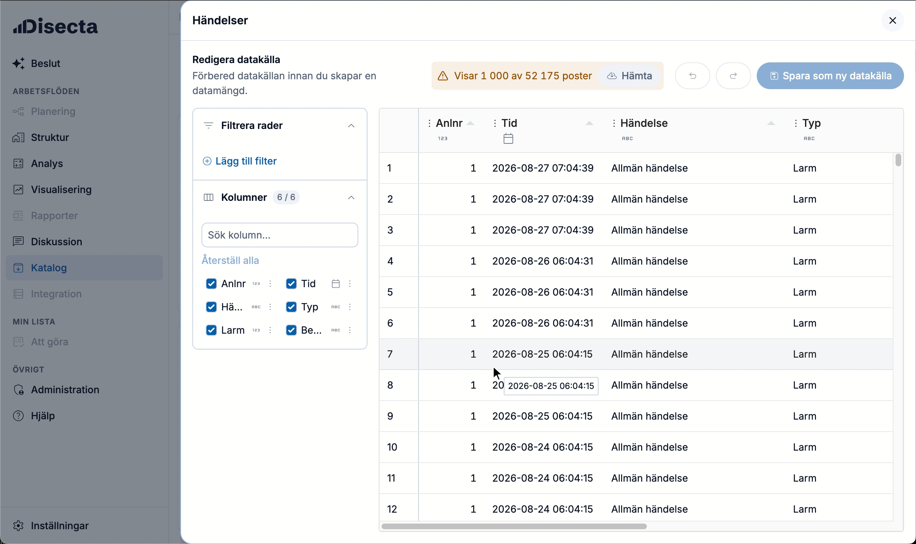Open options menu for Tid in column list

pos(350,284)
